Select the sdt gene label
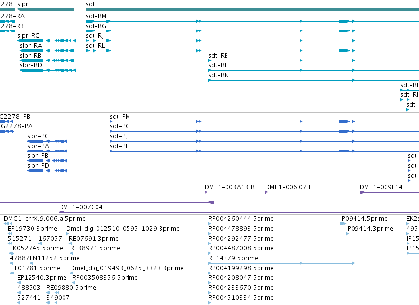 point(90,4)
